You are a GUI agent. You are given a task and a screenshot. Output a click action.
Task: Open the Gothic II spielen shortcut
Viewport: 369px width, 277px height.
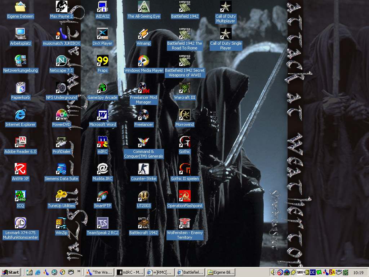[x=185, y=169]
